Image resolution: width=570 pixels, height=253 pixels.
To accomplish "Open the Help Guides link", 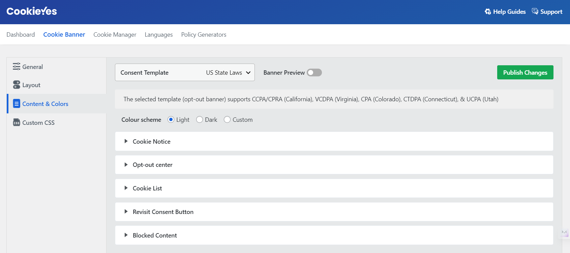I will coord(505,12).
